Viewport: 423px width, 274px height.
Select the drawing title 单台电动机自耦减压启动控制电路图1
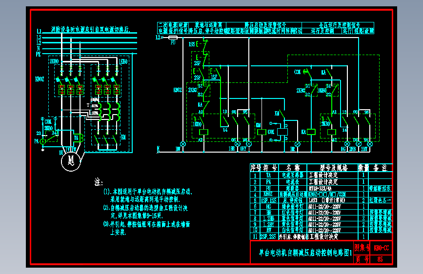pos(305,253)
